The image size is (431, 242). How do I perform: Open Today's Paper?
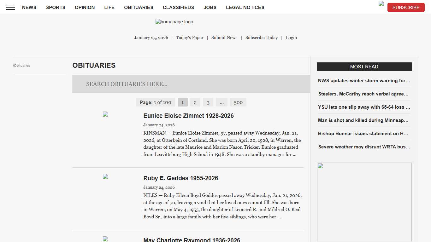click(x=190, y=37)
